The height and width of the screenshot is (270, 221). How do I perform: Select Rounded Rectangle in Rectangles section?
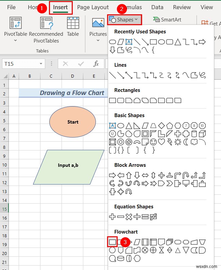pos(121,100)
